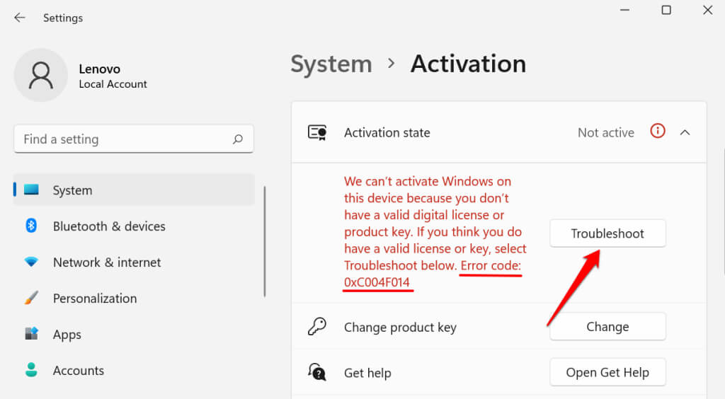
Task: Click the Apps icon in sidebar
Action: 31,334
